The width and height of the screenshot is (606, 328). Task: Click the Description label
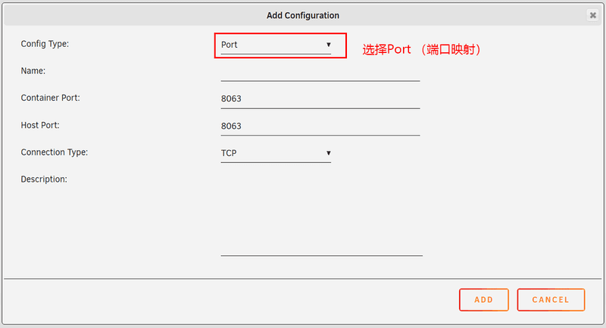click(44, 180)
